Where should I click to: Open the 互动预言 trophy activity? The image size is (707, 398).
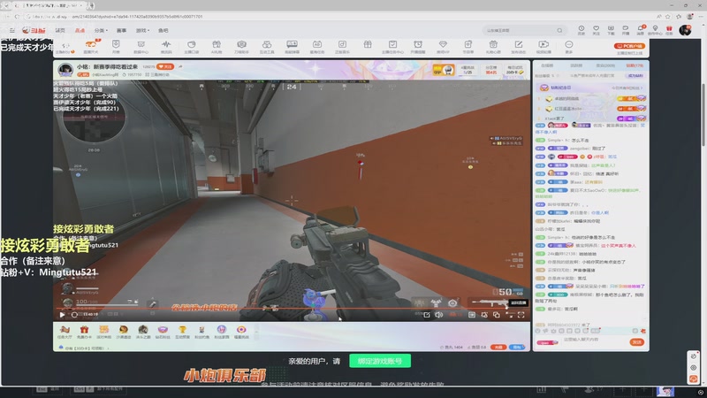point(182,332)
